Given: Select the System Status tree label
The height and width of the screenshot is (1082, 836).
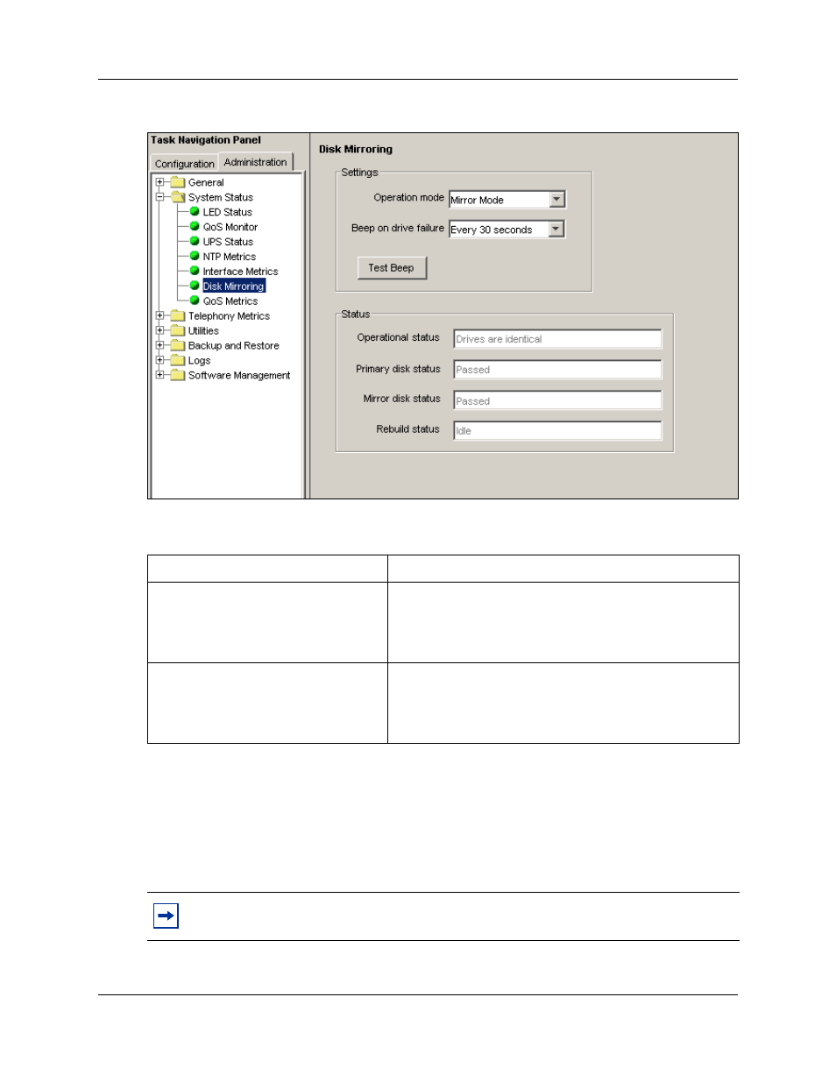Looking at the screenshot, I should tap(221, 198).
